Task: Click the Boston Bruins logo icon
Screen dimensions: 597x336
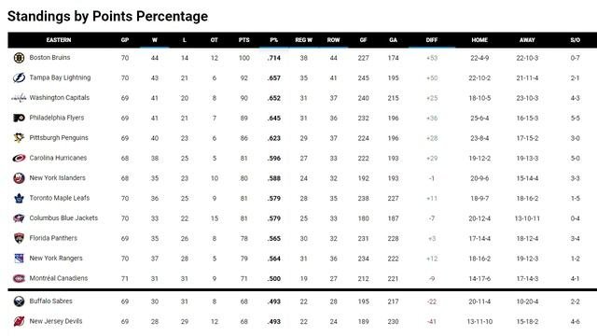Action: click(19, 58)
